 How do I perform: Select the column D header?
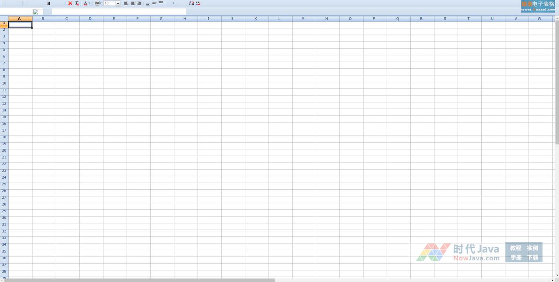[90, 18]
